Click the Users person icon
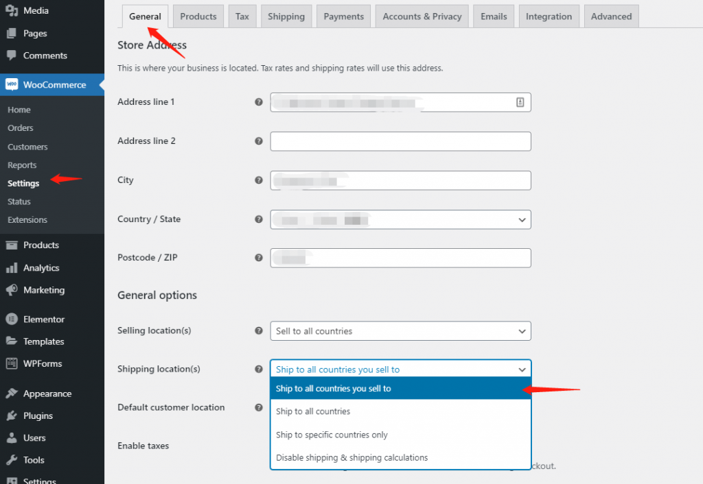Screen dimensions: 703x484 [12, 437]
